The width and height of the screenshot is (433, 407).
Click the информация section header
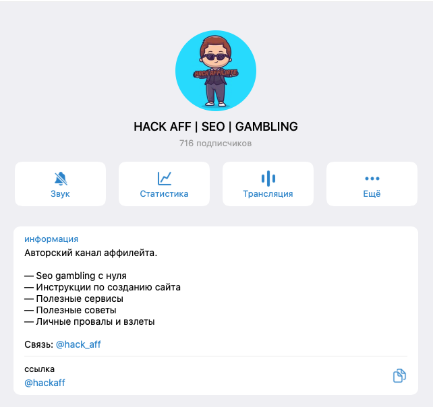51,239
